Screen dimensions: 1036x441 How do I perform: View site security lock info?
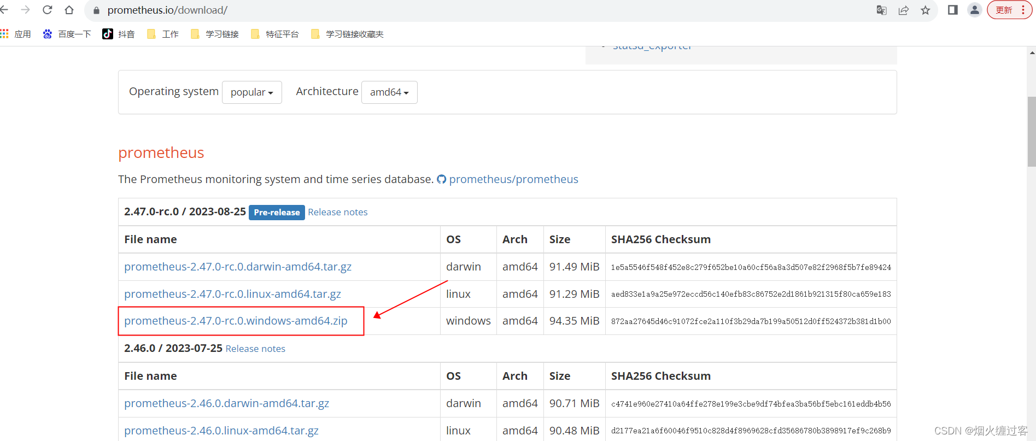pos(97,10)
